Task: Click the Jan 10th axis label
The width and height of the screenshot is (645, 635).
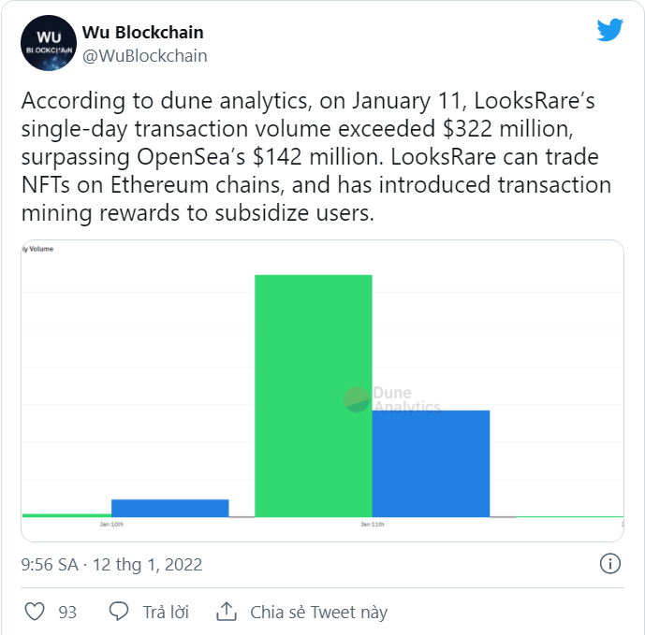Action: pyautogui.click(x=111, y=525)
